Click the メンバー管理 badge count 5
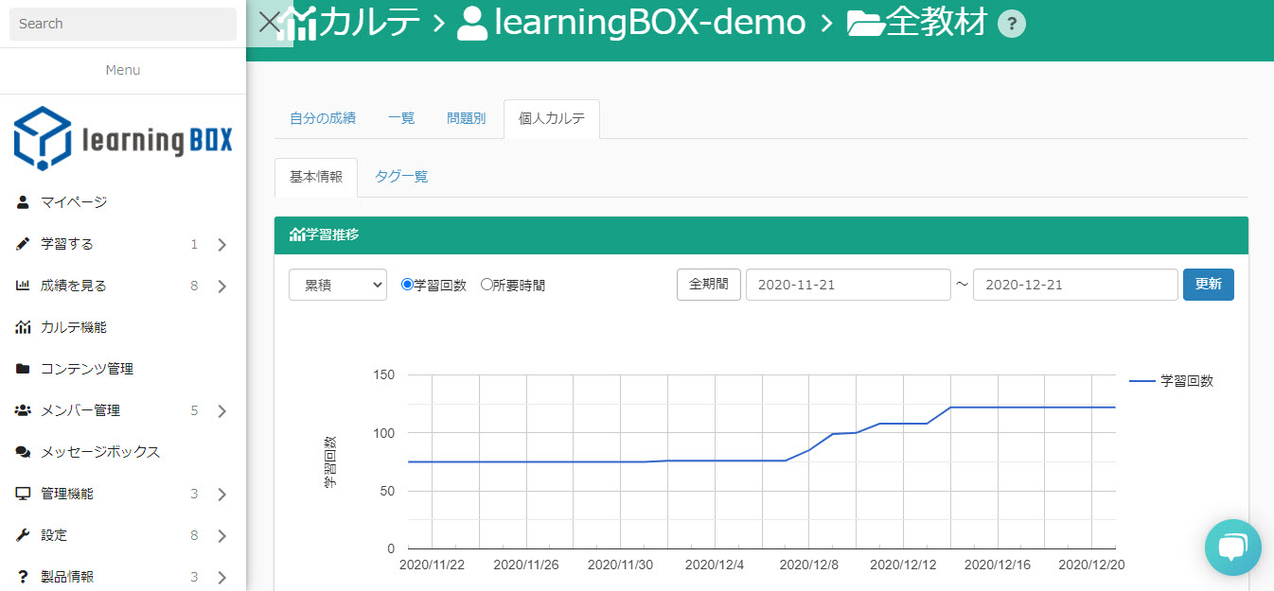Screen dimensions: 1274x591 click(194, 410)
